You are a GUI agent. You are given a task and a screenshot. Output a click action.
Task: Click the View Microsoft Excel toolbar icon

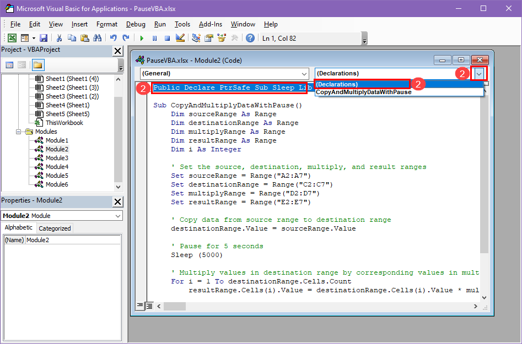pyautogui.click(x=12, y=38)
